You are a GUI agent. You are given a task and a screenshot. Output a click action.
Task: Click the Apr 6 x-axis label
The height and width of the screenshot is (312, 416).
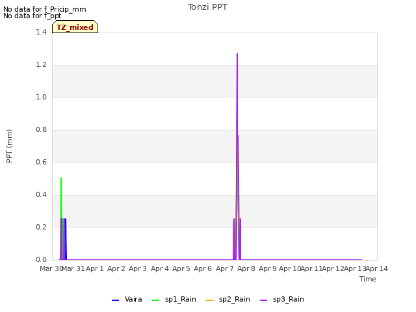pos(203,268)
